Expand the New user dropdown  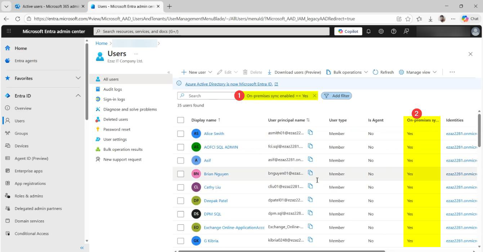pos(210,72)
